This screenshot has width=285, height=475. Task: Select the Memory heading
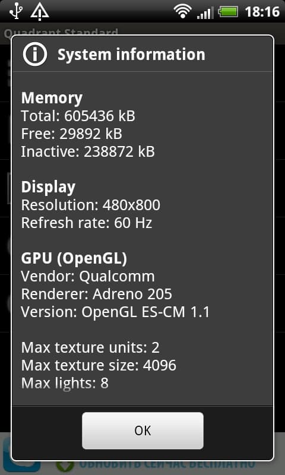coord(52,98)
